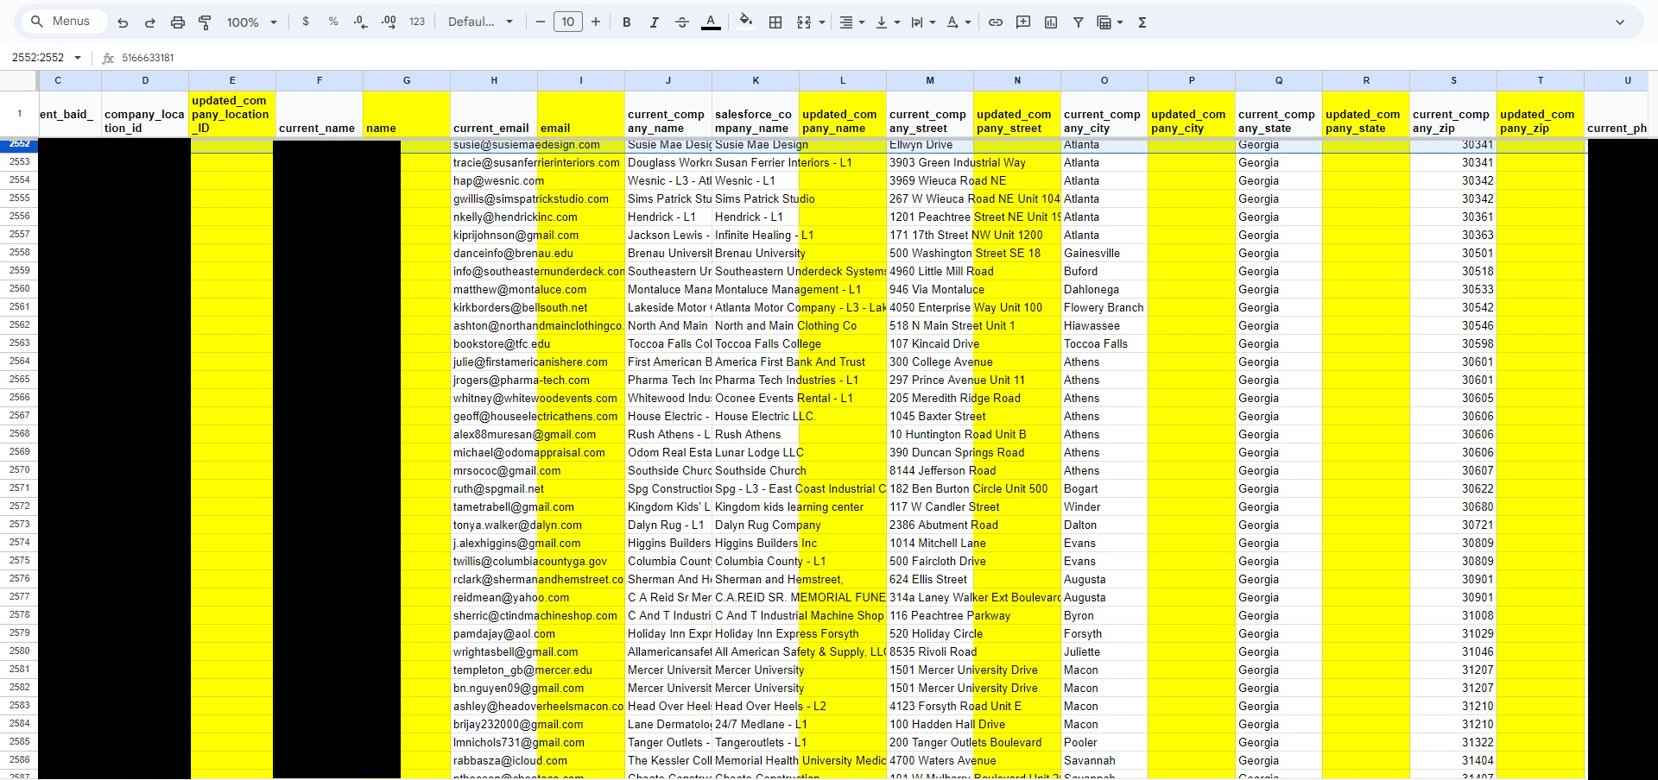Viewport: 1658px width, 780px height.
Task: Click the 'salesforce_company_name' header cell
Action: coord(756,114)
